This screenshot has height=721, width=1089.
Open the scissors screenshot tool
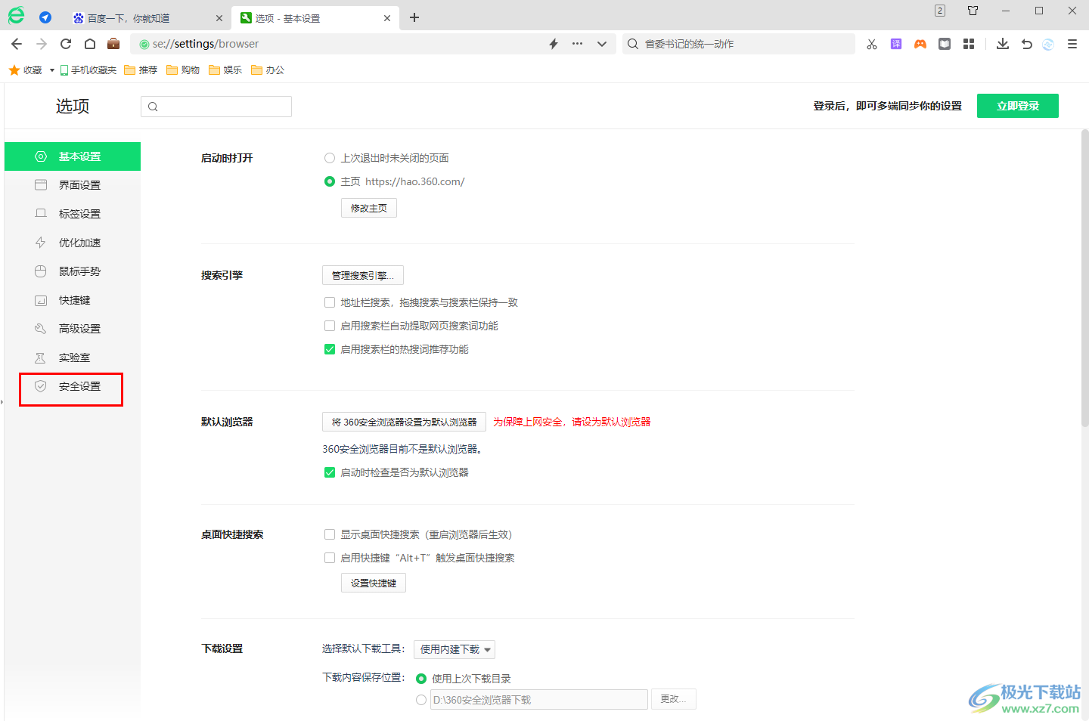(x=872, y=44)
